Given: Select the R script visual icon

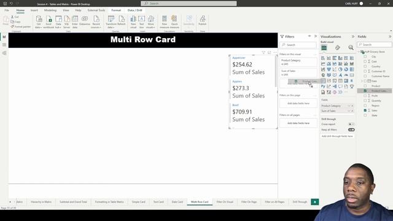Looking at the screenshot, I should pyautogui.click(x=352, y=80).
